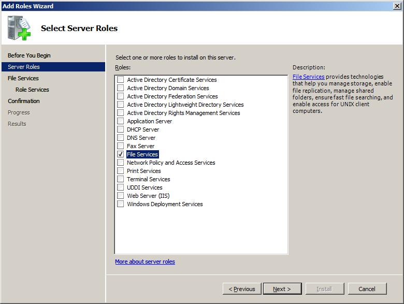The height and width of the screenshot is (304, 404).
Task: Cancel the Add Roles Wizard
Action: 367,289
